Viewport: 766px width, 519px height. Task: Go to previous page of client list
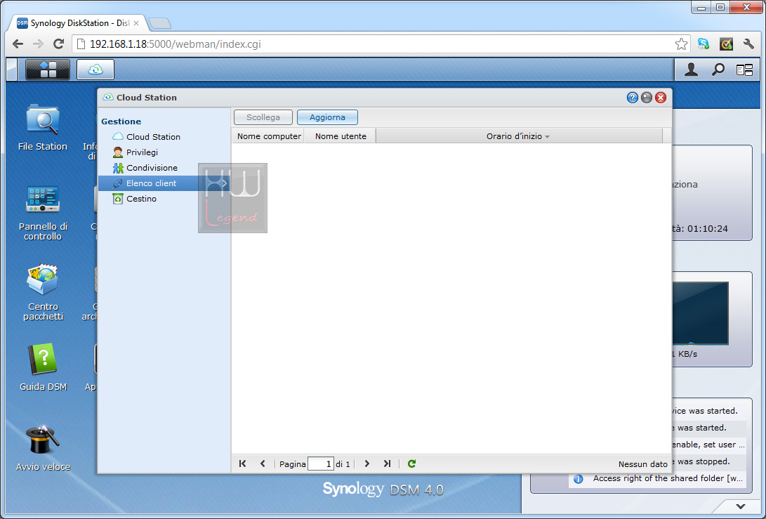click(263, 464)
